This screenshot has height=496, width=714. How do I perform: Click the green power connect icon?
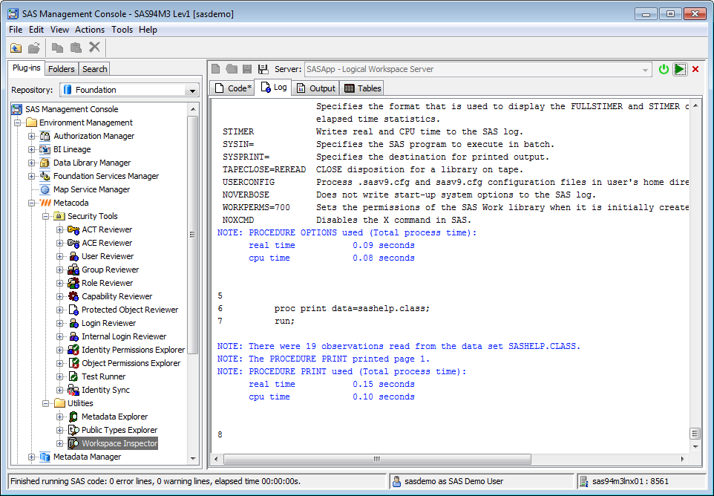[x=664, y=69]
